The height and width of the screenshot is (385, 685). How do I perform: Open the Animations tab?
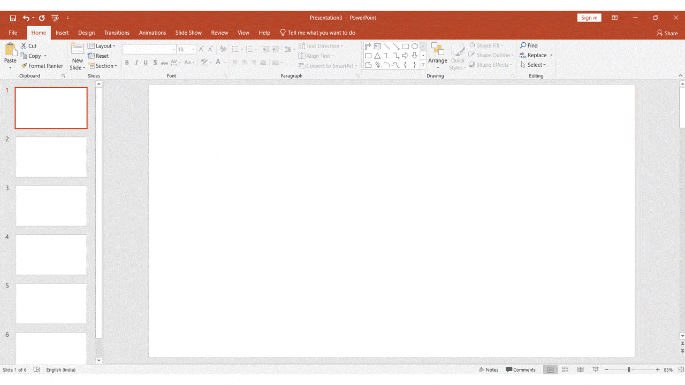tap(153, 33)
